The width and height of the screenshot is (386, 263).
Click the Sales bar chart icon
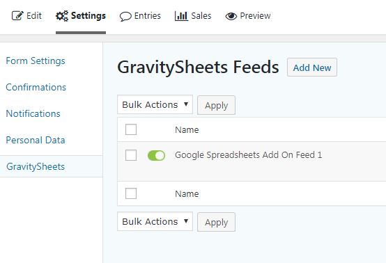(181, 16)
